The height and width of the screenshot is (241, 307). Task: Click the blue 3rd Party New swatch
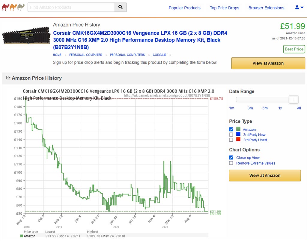pyautogui.click(x=238, y=134)
